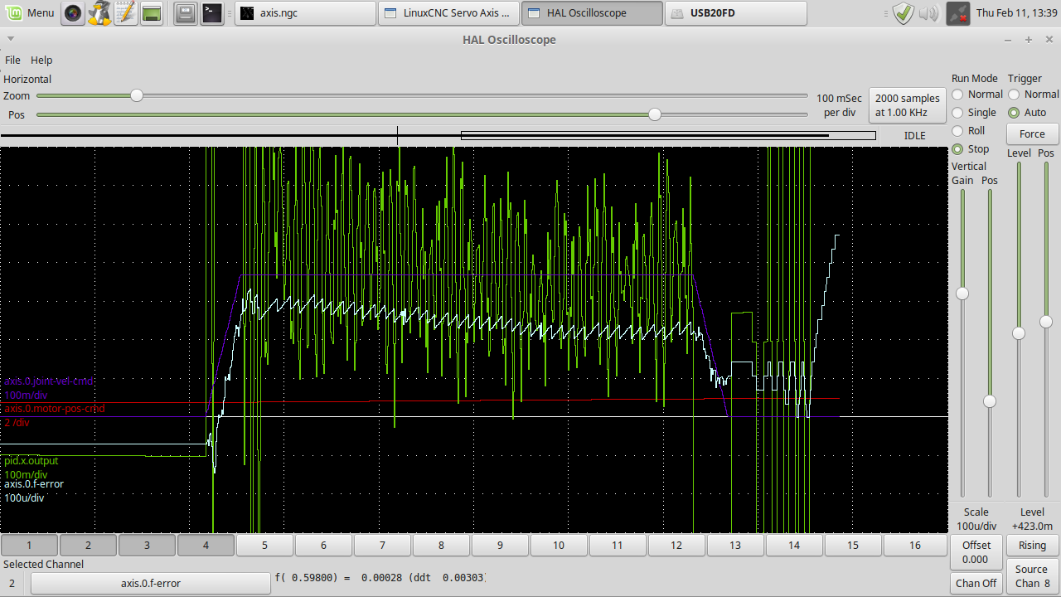Click the network connection tray icon
This screenshot has height=597, width=1061.
[958, 13]
